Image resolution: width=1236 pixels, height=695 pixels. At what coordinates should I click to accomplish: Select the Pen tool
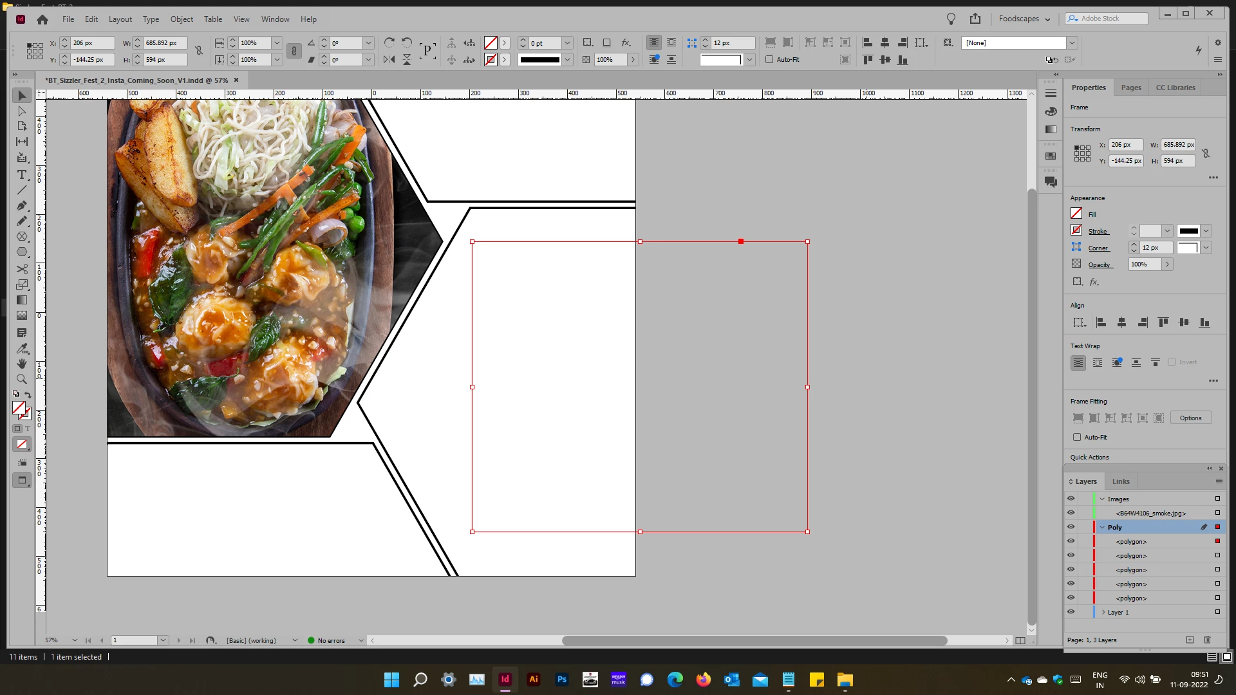pyautogui.click(x=22, y=206)
